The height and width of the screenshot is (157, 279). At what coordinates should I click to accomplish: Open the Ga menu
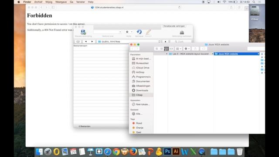(x=71, y=2)
